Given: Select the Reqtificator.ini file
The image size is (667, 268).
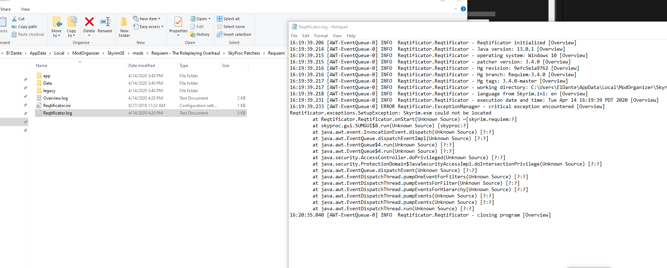Looking at the screenshot, I should click(x=141, y=106).
